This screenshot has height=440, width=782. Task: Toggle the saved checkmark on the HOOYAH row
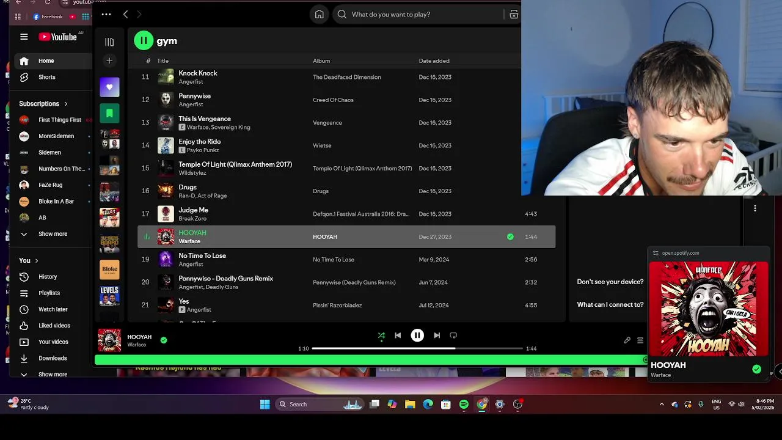tap(510, 237)
